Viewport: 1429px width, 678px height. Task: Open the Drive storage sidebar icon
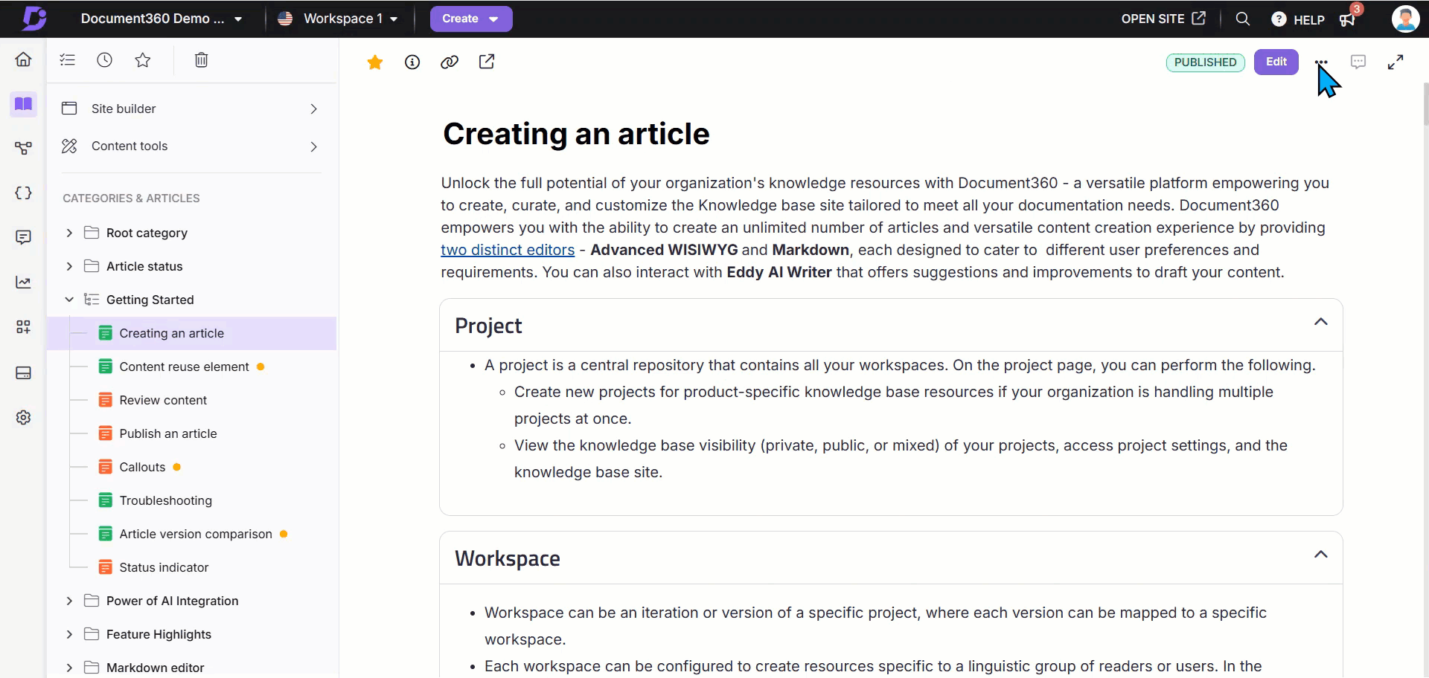coord(23,372)
